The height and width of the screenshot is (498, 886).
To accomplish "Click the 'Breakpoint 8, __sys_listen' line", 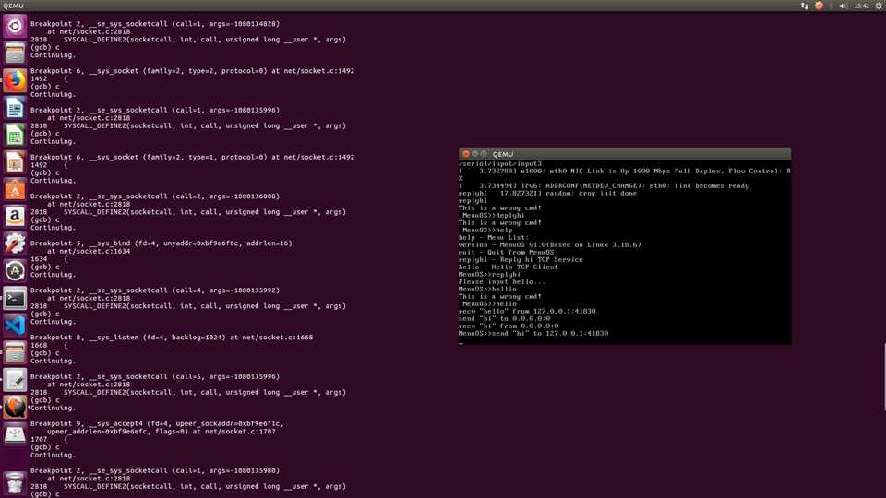I will click(172, 338).
